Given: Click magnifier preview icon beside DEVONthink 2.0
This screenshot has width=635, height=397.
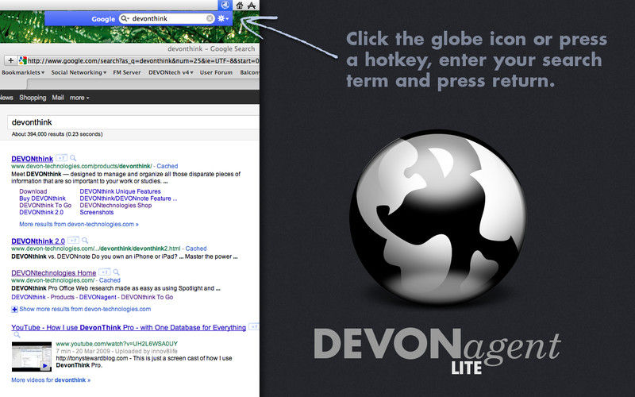Looking at the screenshot, I should coord(83,240).
